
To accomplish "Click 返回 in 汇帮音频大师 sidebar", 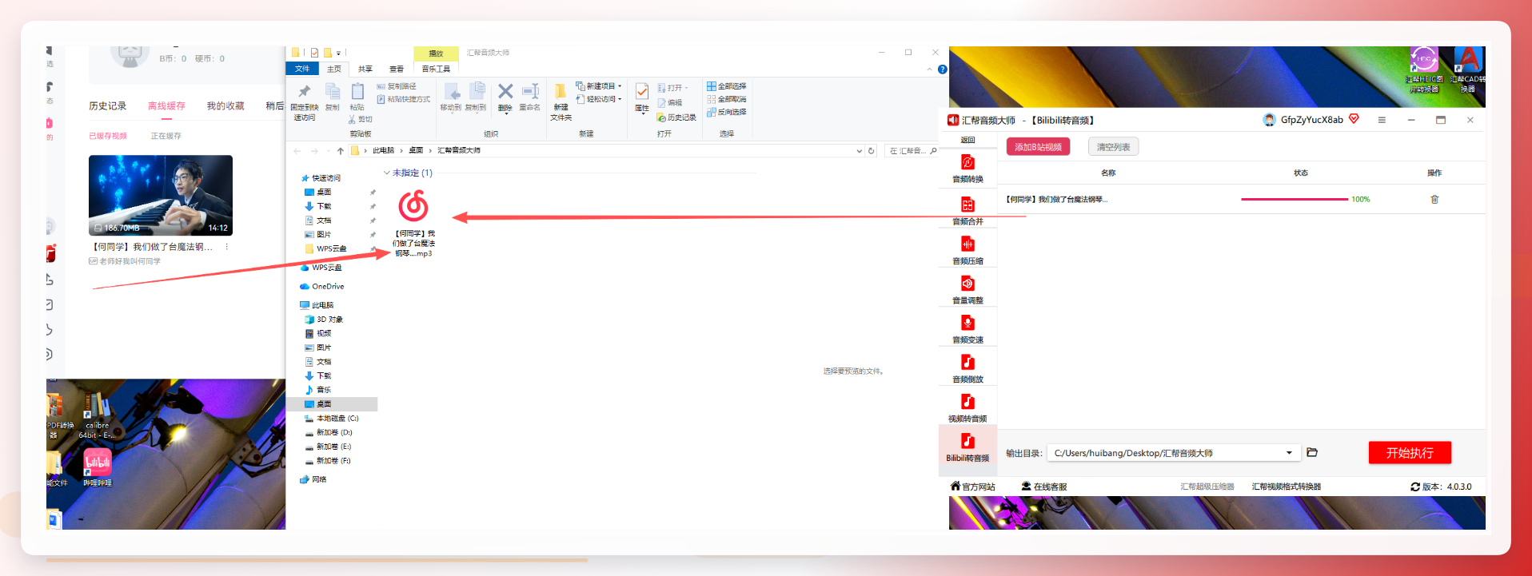I will pyautogui.click(x=967, y=140).
